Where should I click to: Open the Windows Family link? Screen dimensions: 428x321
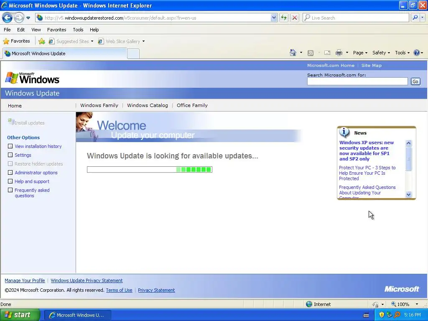(x=99, y=105)
